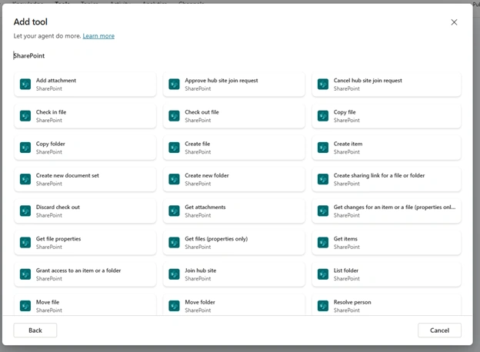This screenshot has height=352, width=480.
Task: Click the Get items icon
Action: pos(323,243)
